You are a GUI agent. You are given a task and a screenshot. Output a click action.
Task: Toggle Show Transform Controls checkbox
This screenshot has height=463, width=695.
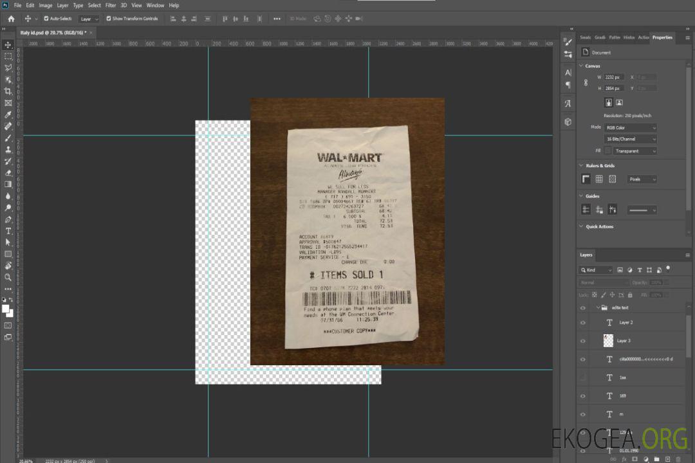[109, 19]
